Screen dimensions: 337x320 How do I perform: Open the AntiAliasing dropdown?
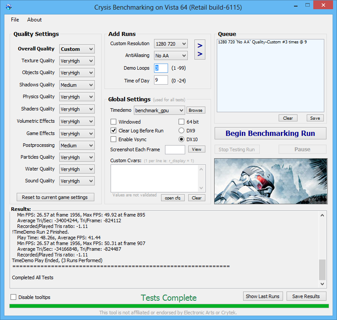tap(171, 55)
